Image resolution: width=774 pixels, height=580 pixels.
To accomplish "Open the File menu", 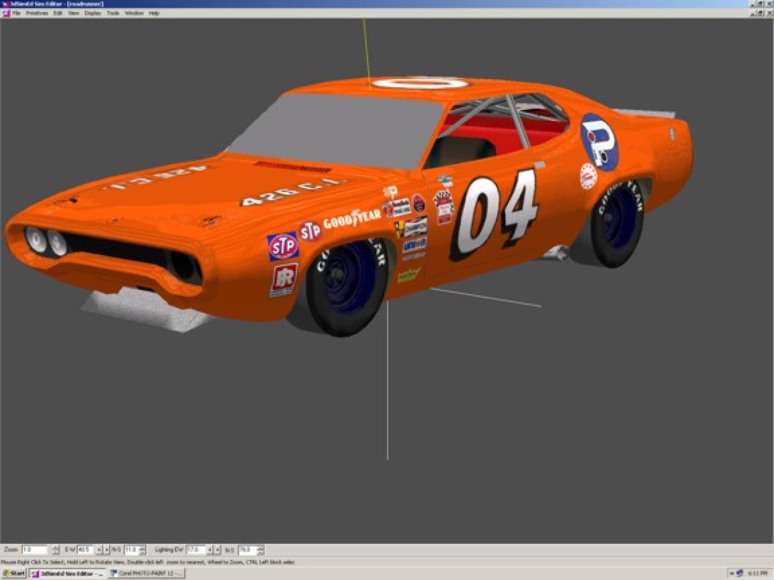I will pyautogui.click(x=16, y=13).
